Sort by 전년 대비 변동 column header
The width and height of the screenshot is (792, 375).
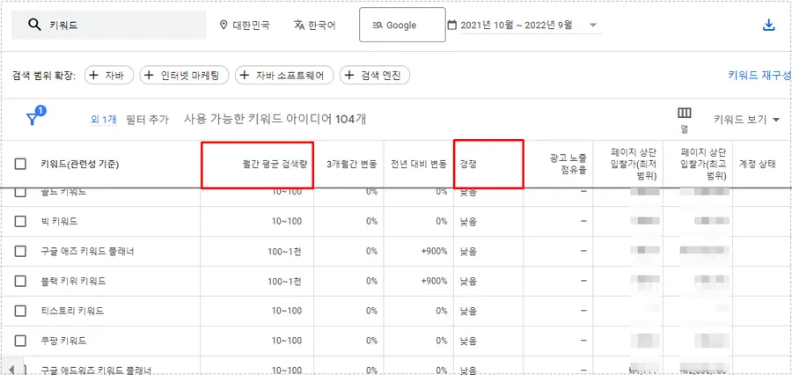click(419, 165)
